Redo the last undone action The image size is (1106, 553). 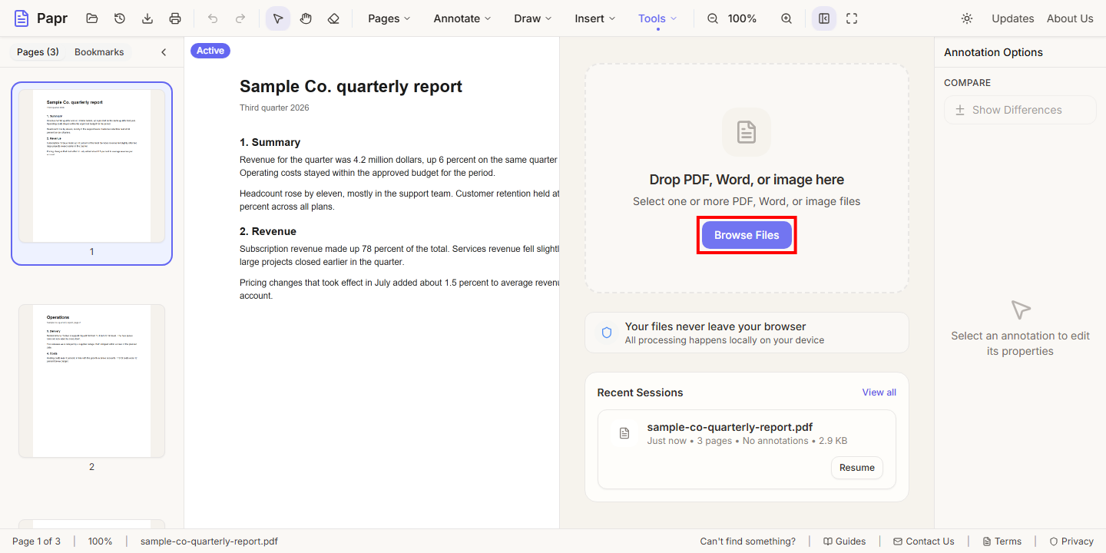click(240, 18)
